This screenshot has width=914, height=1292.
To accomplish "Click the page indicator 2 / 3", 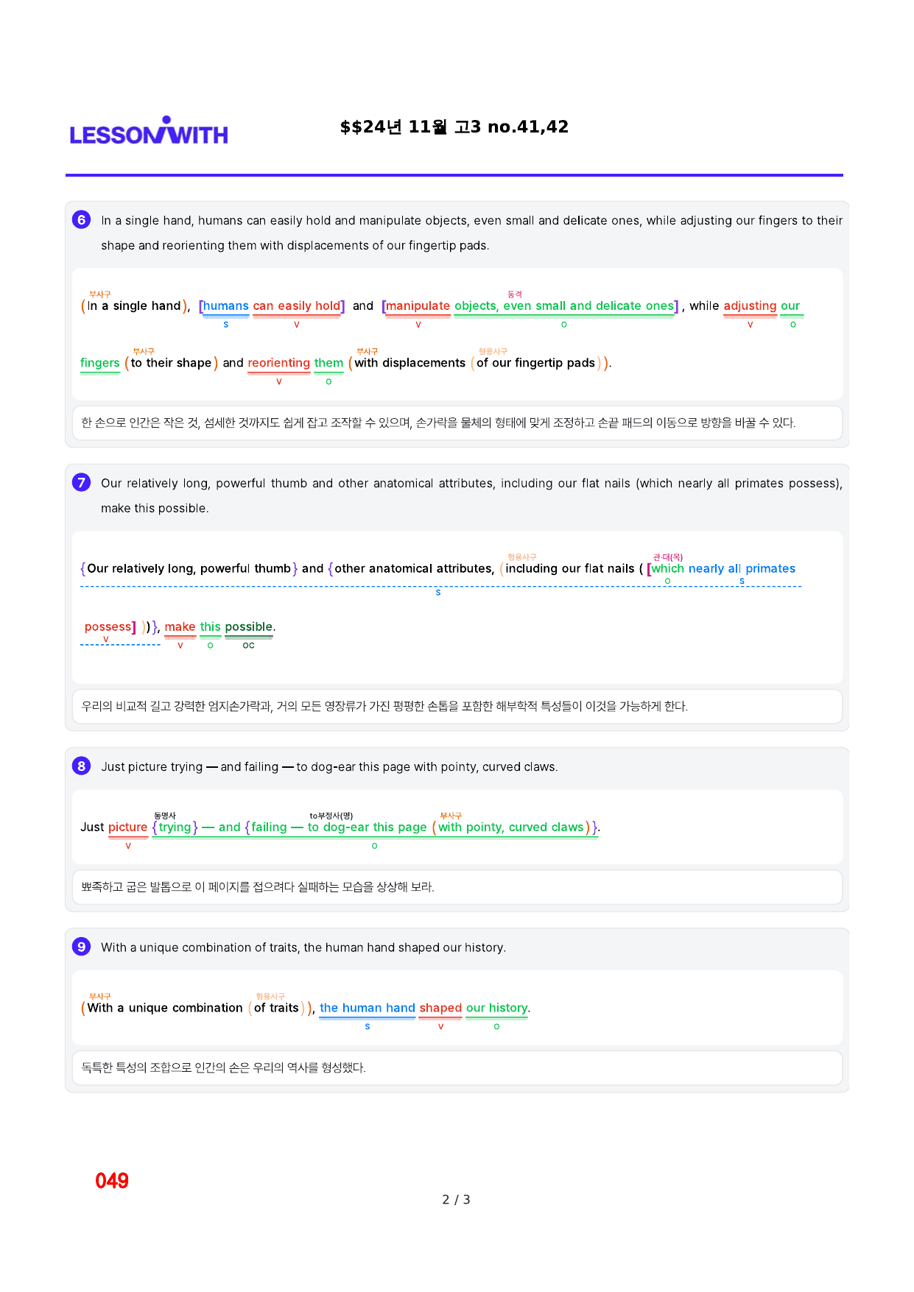I will coord(456,1199).
